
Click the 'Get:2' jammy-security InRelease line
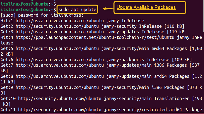pos(92,26)
